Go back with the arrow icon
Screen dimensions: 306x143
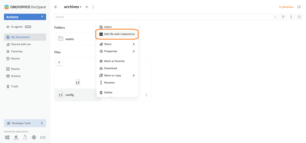[56, 7]
